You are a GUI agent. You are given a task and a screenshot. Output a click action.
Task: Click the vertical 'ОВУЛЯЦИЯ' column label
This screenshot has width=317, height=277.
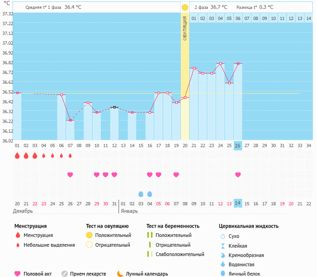tap(185, 28)
